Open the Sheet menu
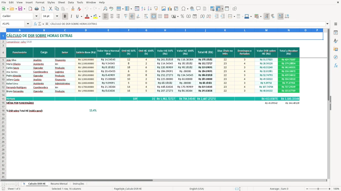Image resolution: width=341 pixels, height=191 pixels. click(61, 2)
